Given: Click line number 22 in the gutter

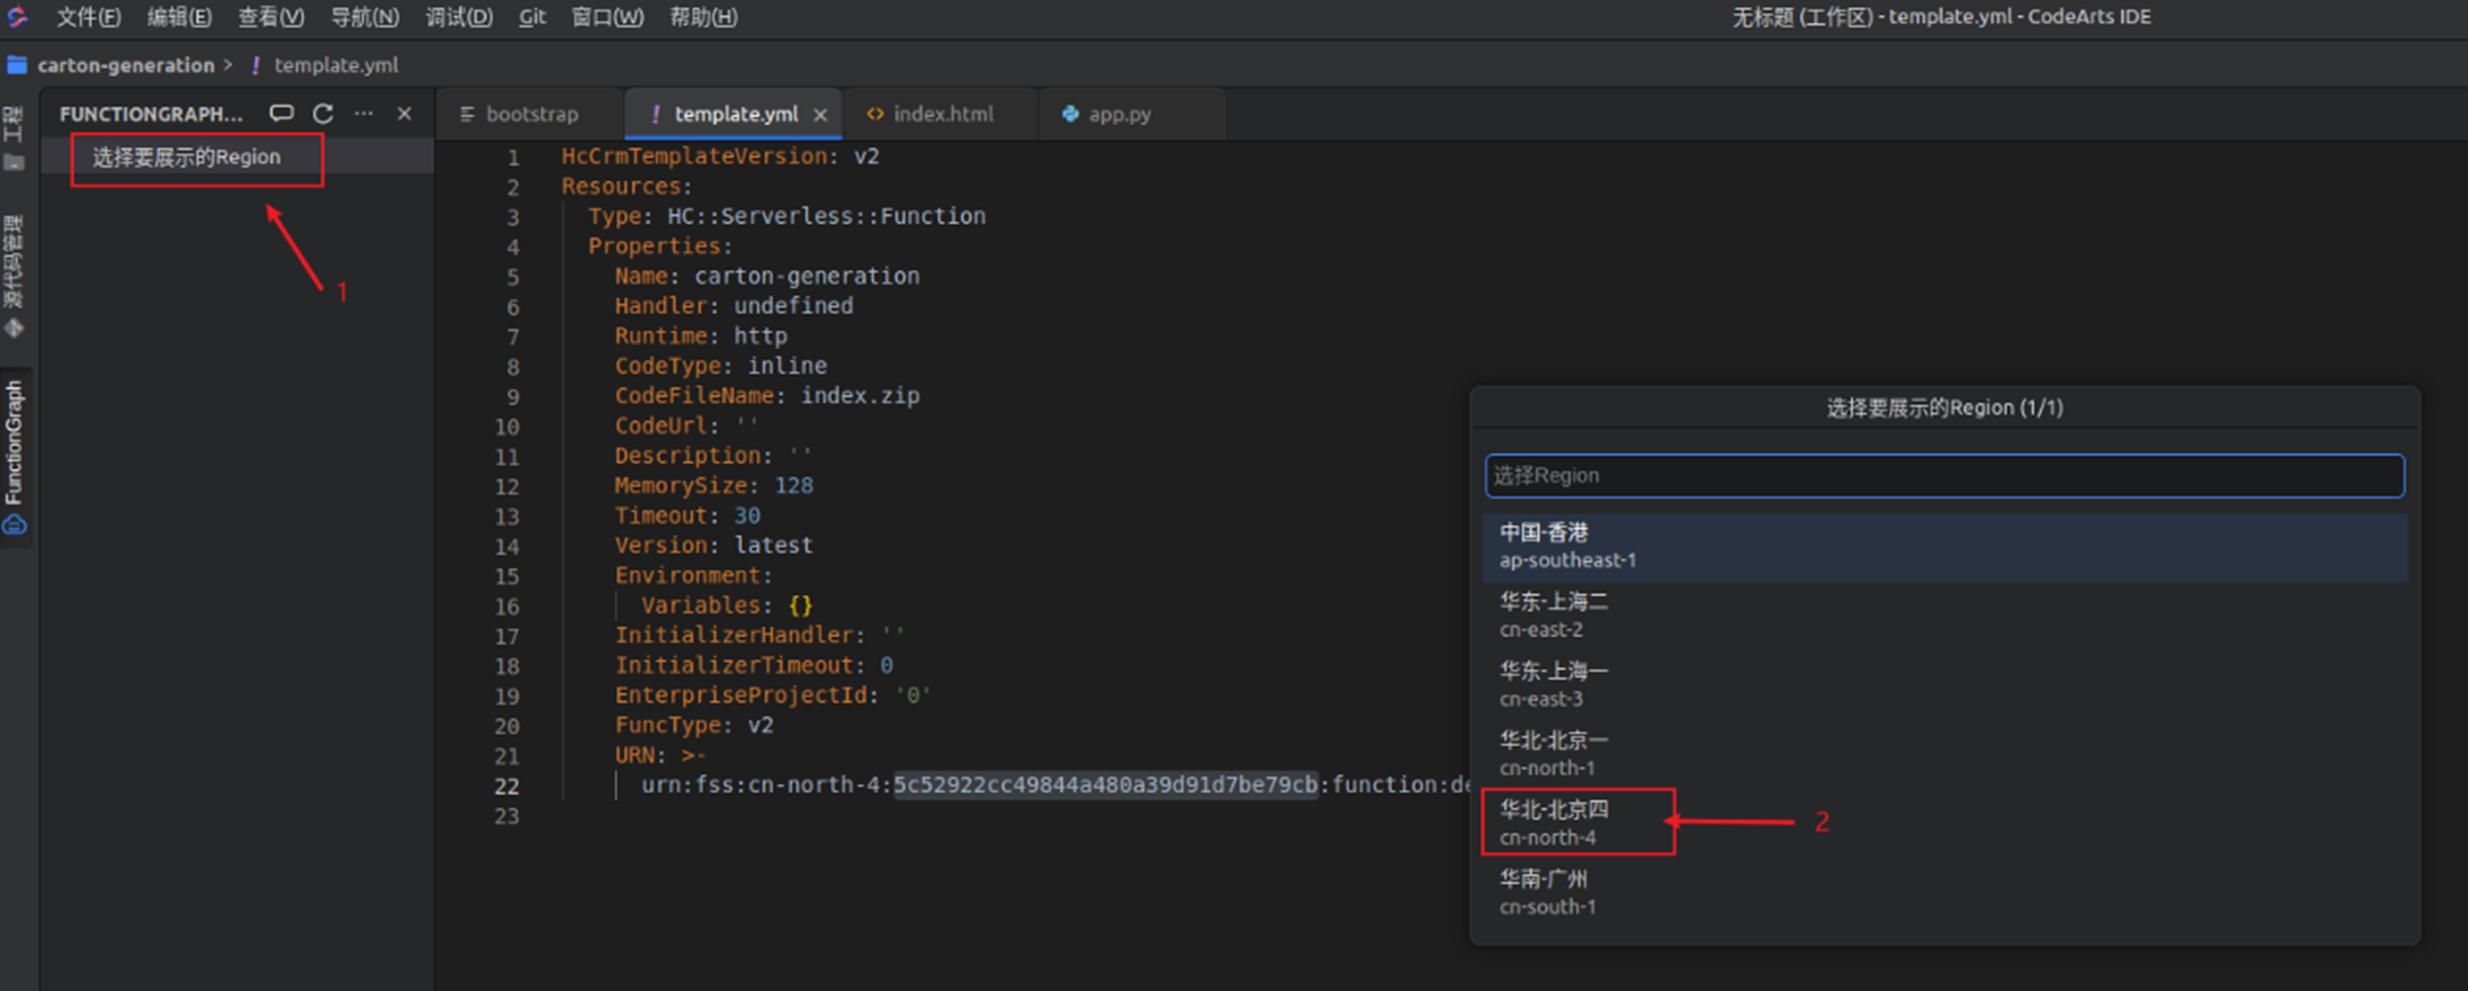Looking at the screenshot, I should (507, 785).
